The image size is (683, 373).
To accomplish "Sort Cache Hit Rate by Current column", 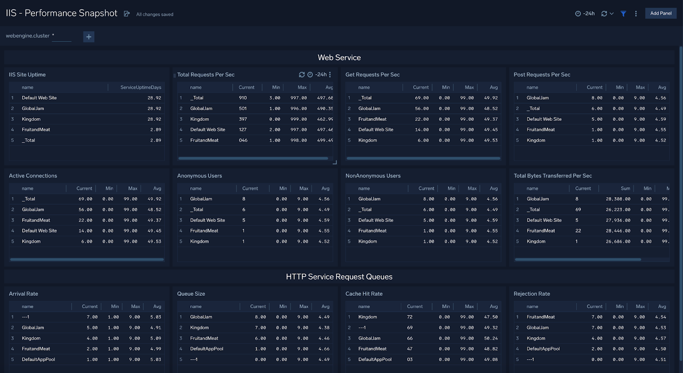I will tap(414, 307).
